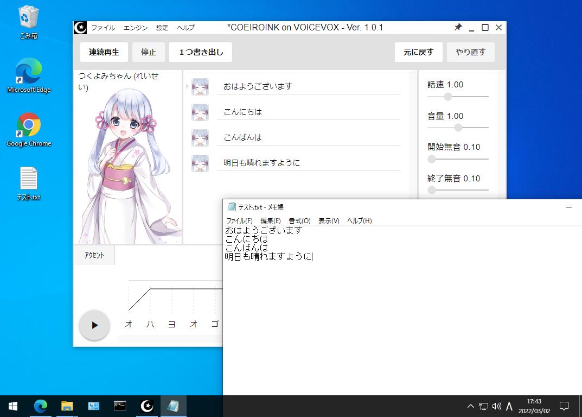
Task: Click the やり直す redo button
Action: [x=471, y=52]
